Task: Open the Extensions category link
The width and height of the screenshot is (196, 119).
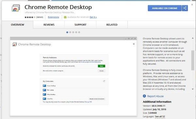Action: (x=53, y=17)
